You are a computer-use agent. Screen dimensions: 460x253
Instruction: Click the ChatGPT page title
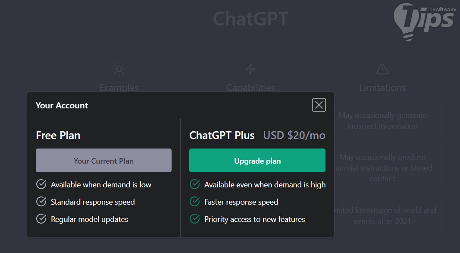pyautogui.click(x=250, y=19)
